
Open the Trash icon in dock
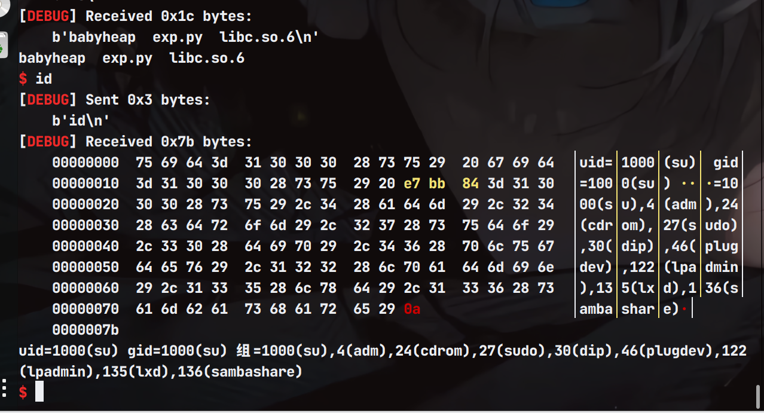pos(2,45)
